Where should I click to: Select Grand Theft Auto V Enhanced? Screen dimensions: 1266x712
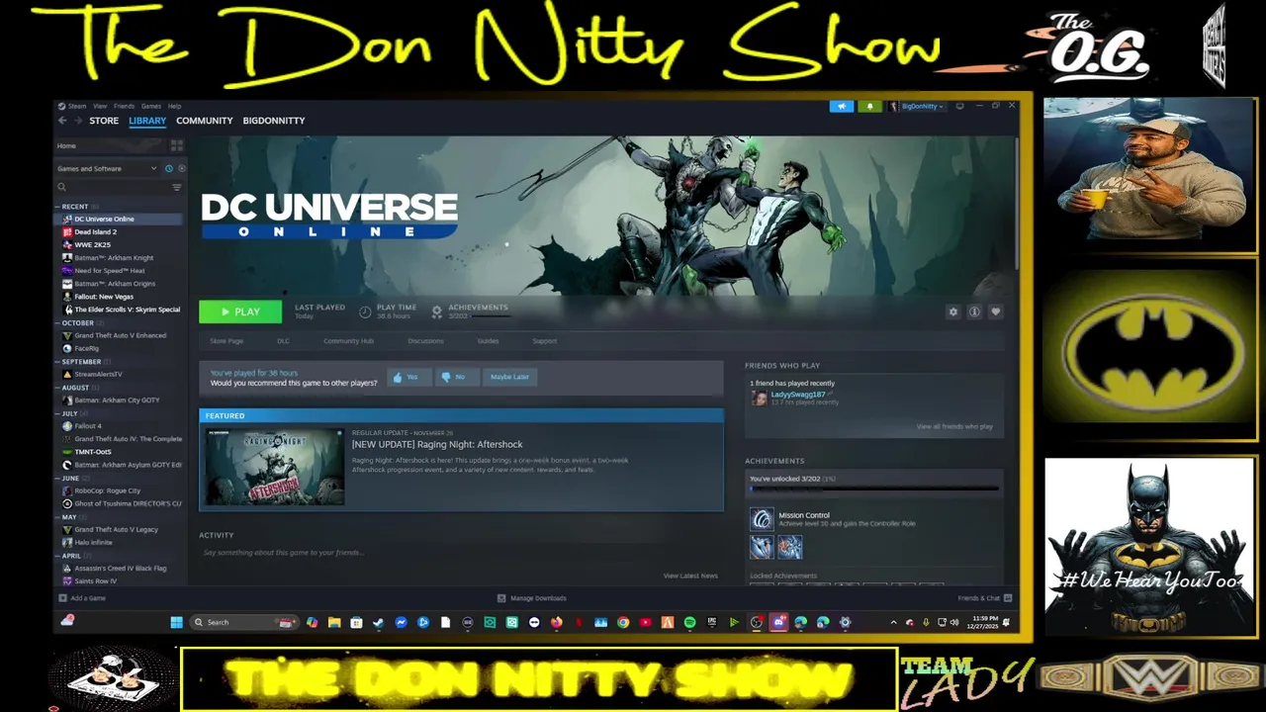pos(120,336)
